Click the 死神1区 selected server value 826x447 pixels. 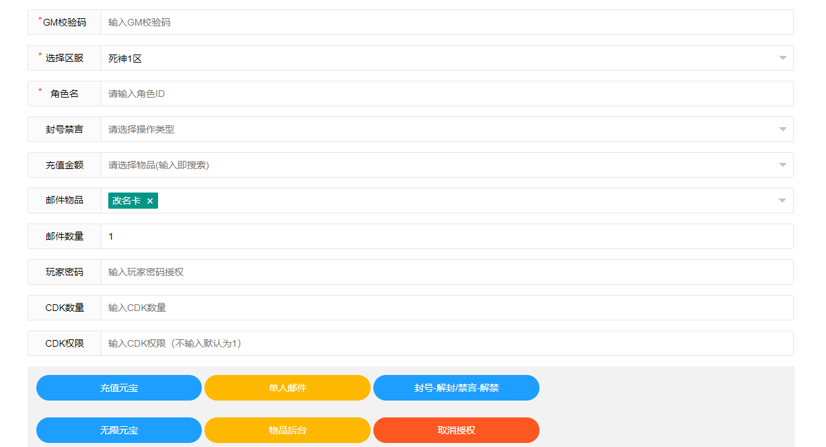tap(125, 59)
